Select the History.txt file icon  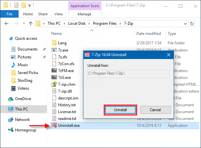[x=54, y=105]
